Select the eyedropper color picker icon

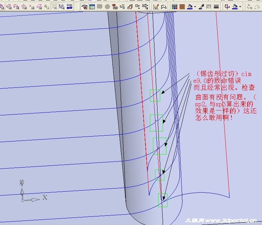pos(201,7)
